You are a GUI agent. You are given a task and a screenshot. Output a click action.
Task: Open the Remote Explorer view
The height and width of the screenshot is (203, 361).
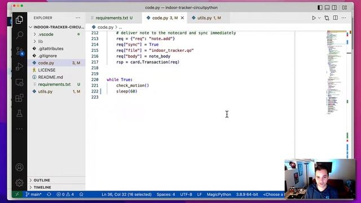19,82
